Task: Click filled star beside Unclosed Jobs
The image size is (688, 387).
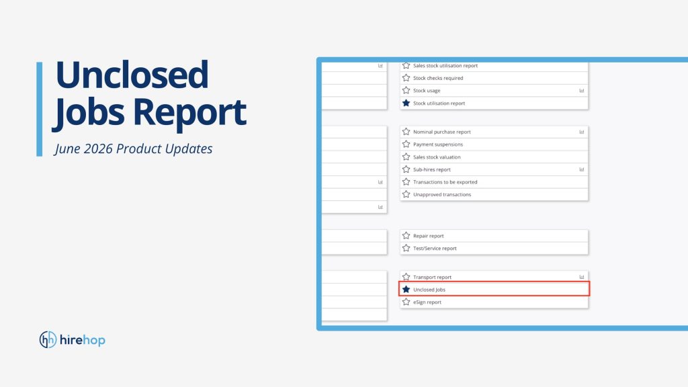Action: coord(406,289)
